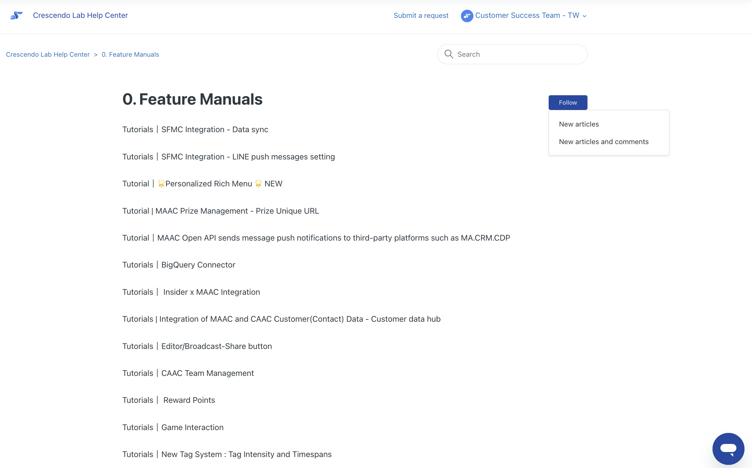Click the search magnifier icon

[449, 54]
